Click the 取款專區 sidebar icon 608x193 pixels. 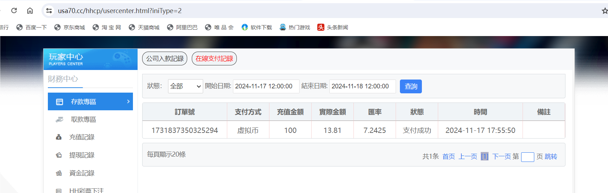pos(60,119)
